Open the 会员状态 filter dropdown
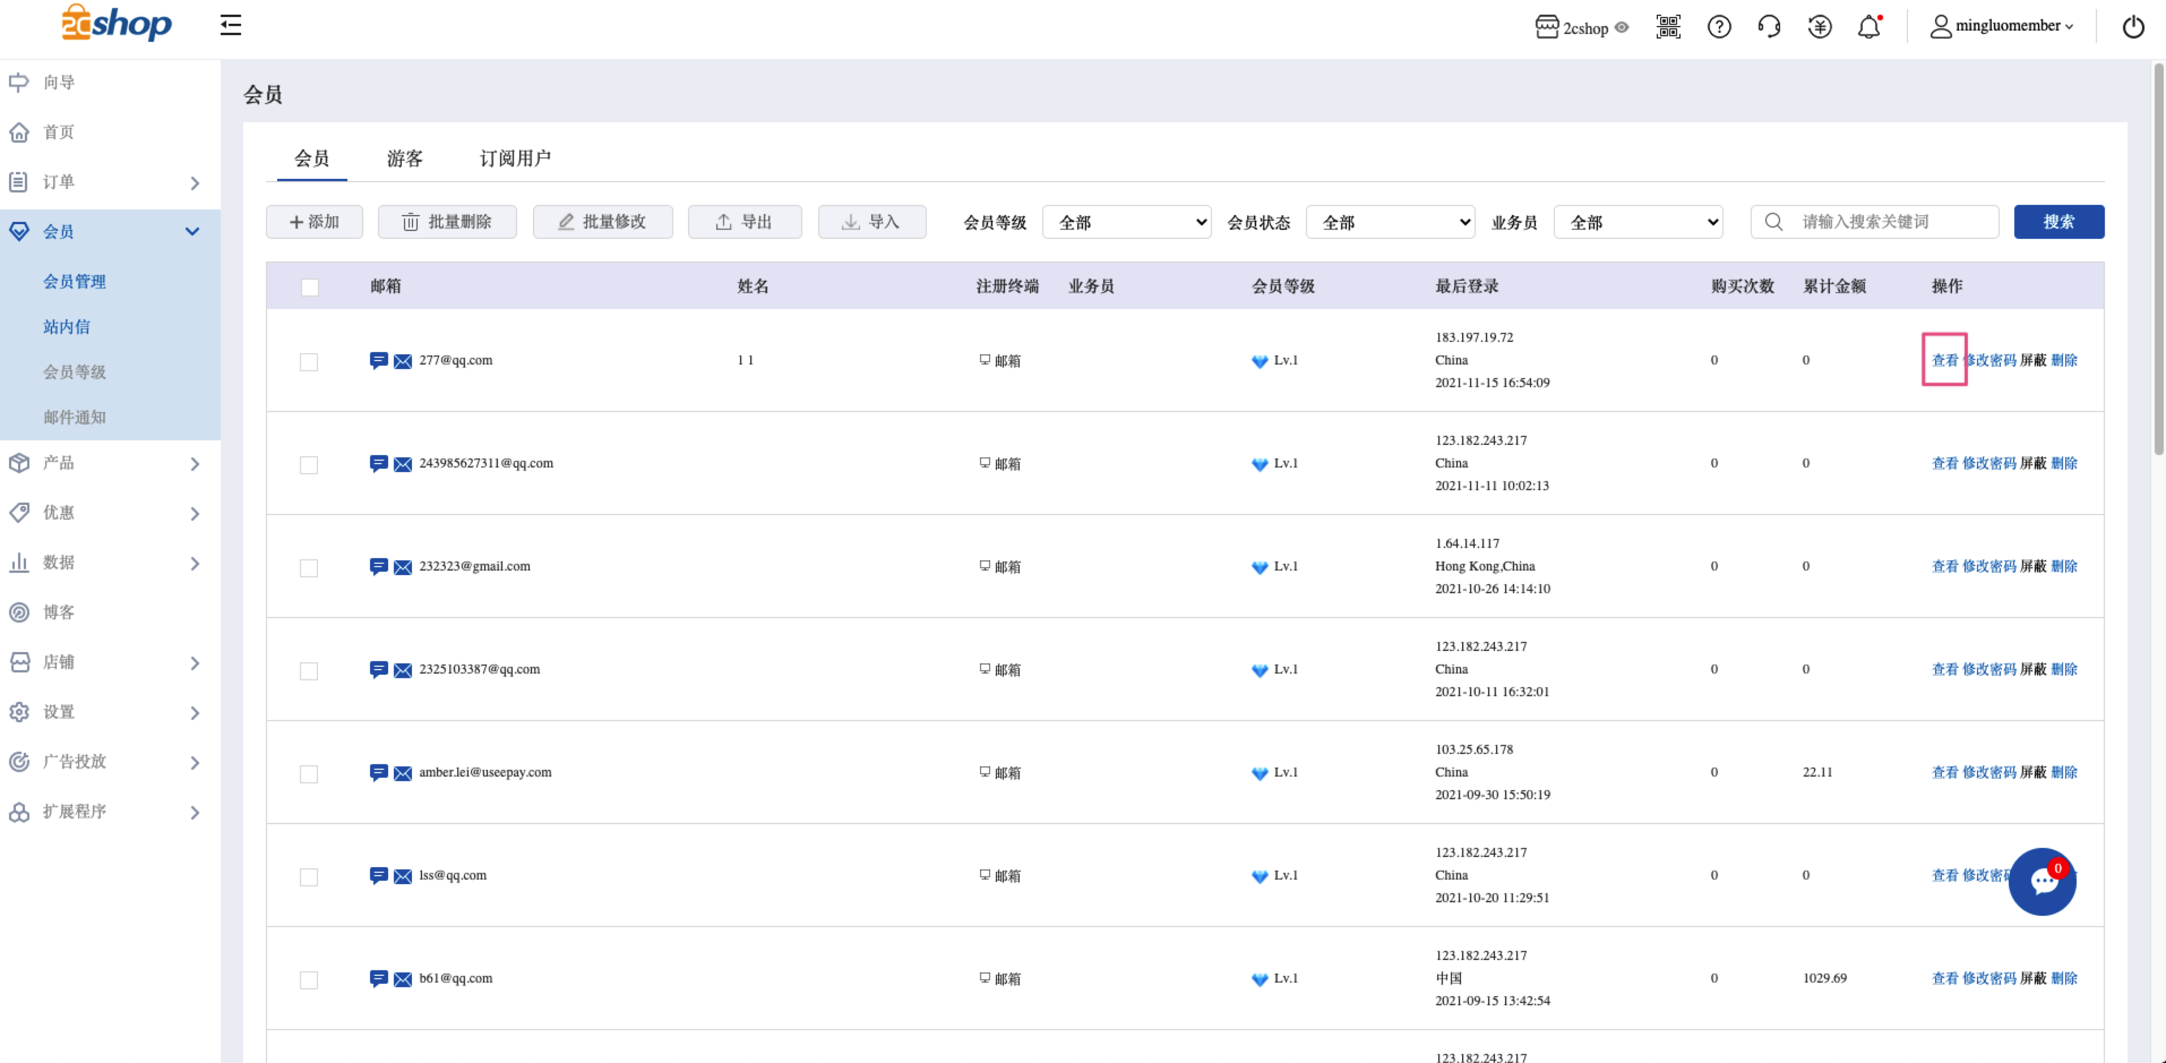 coord(1390,222)
